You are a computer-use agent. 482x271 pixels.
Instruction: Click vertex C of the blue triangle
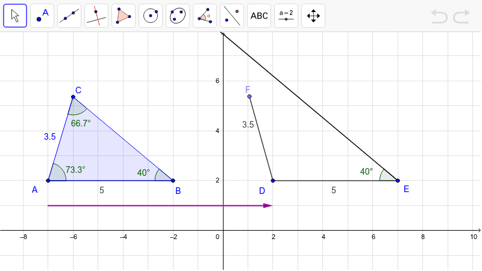point(73,97)
